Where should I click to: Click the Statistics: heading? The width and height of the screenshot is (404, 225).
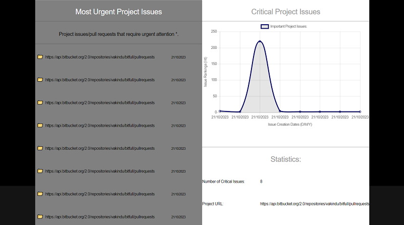(x=285, y=159)
